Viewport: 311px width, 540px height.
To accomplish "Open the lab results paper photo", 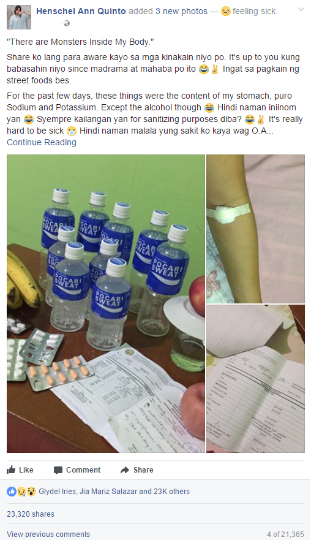I will tap(256, 379).
